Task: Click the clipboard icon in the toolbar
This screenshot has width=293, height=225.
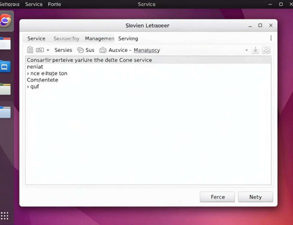Action: click(30, 50)
